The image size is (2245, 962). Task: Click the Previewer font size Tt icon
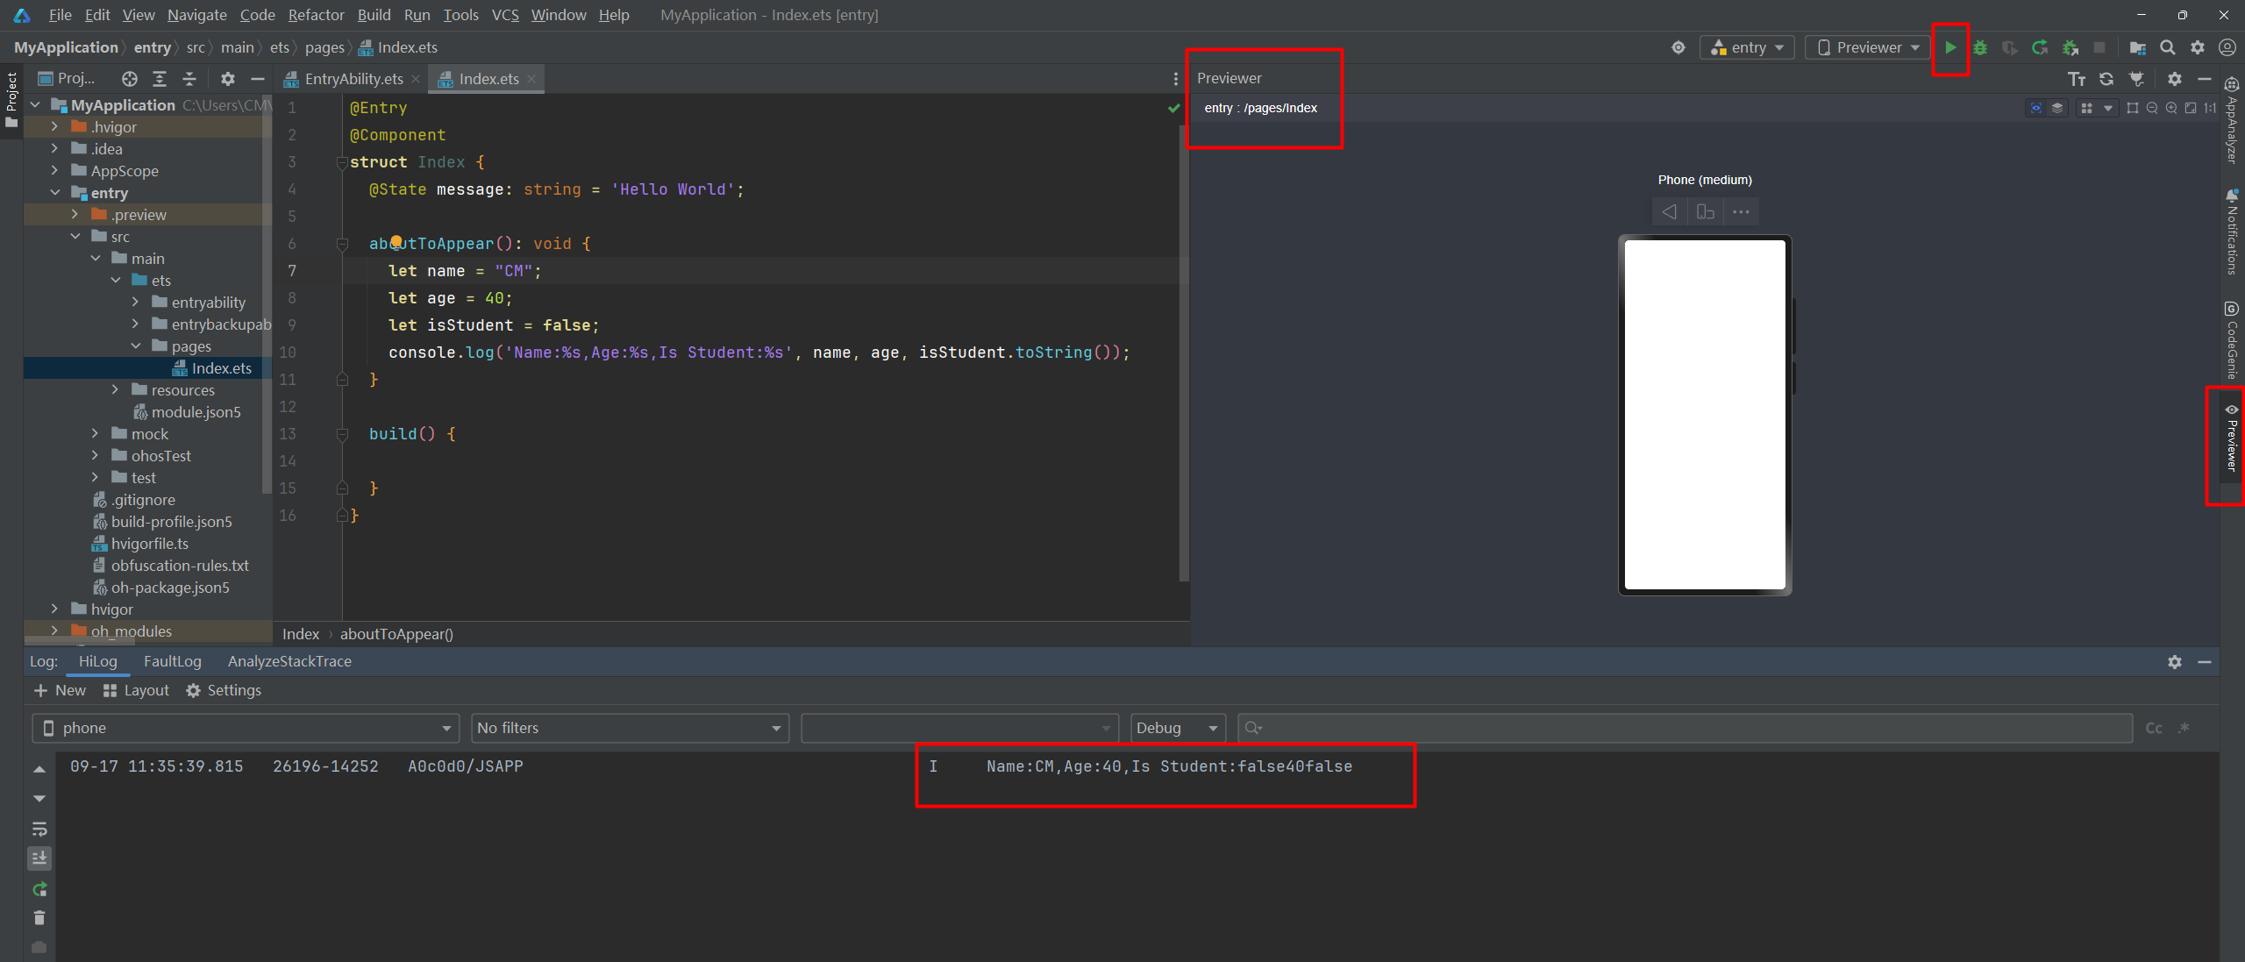pos(2077,79)
